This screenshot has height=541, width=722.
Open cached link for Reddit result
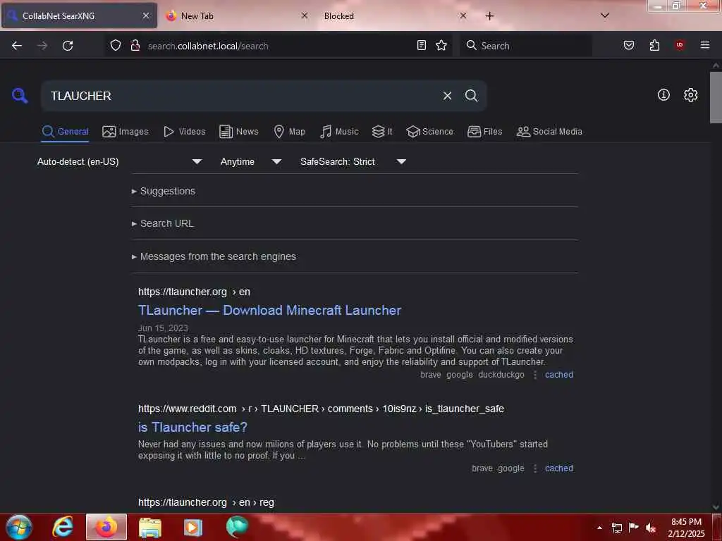coord(559,468)
